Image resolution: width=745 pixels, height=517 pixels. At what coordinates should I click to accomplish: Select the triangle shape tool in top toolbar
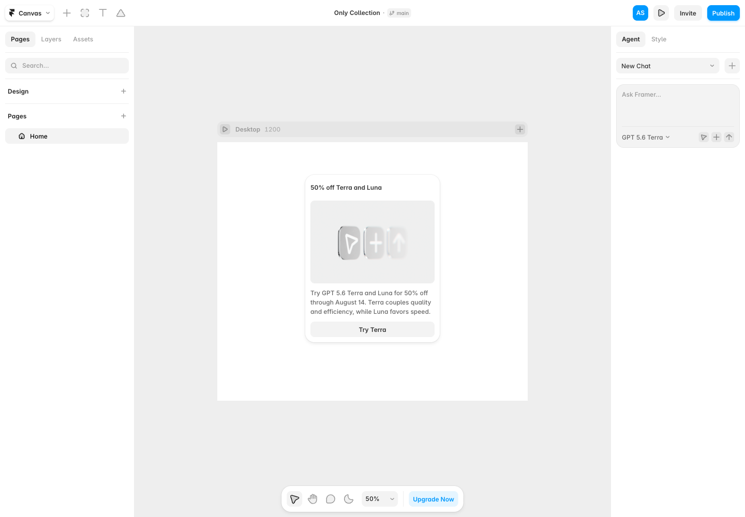[x=121, y=13]
